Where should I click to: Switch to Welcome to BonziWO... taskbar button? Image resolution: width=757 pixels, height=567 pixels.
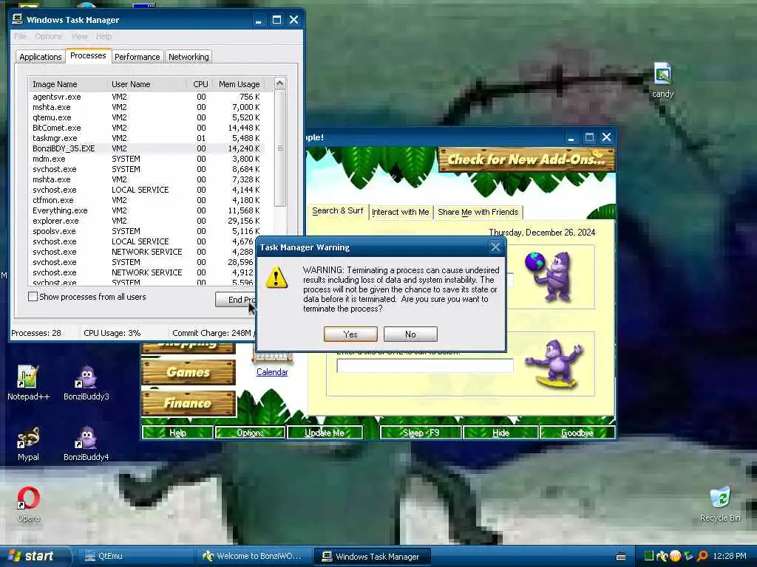254,556
